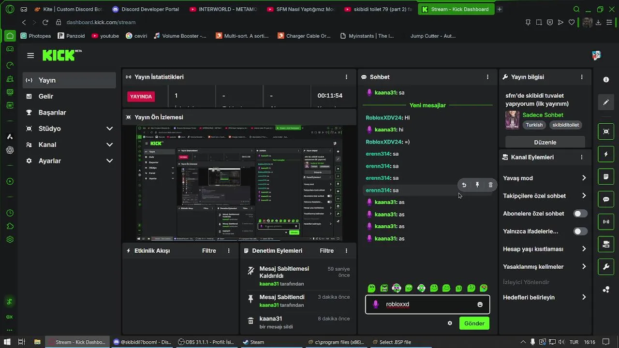The image size is (619, 348).
Task: Open the Denetim Eylemleri three-dot menu
Action: point(346,251)
